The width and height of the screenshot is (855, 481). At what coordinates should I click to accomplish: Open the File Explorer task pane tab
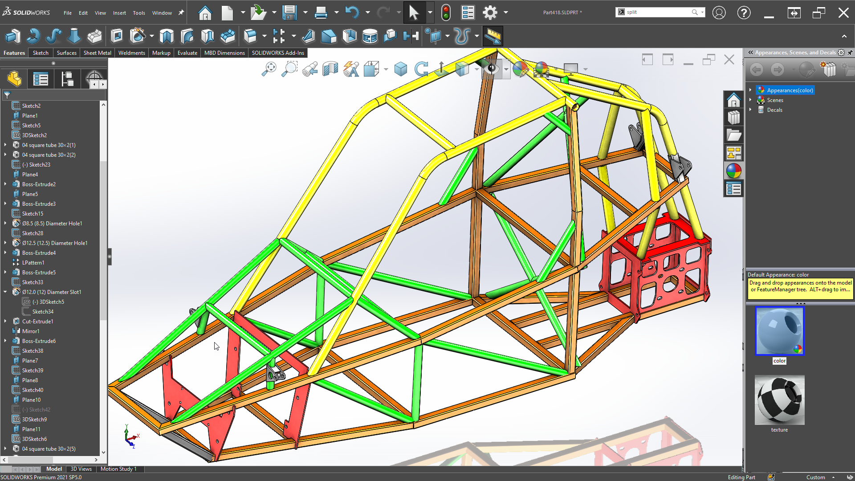pyautogui.click(x=734, y=135)
